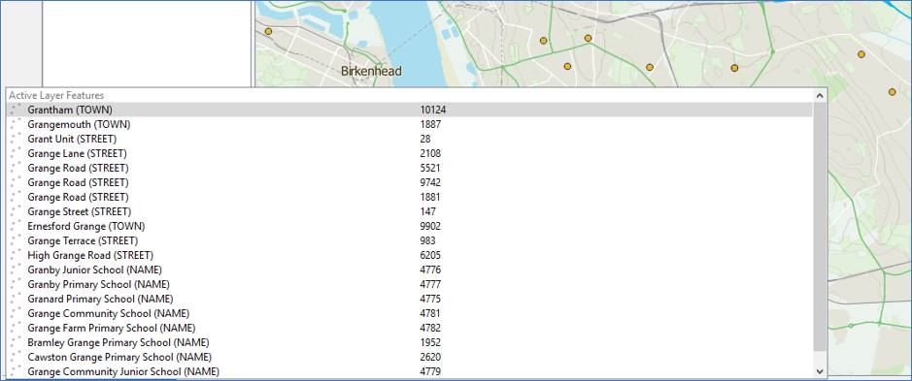Select Granard Primary School (NAME) row
Viewport: 912px width, 381px height.
(x=410, y=299)
